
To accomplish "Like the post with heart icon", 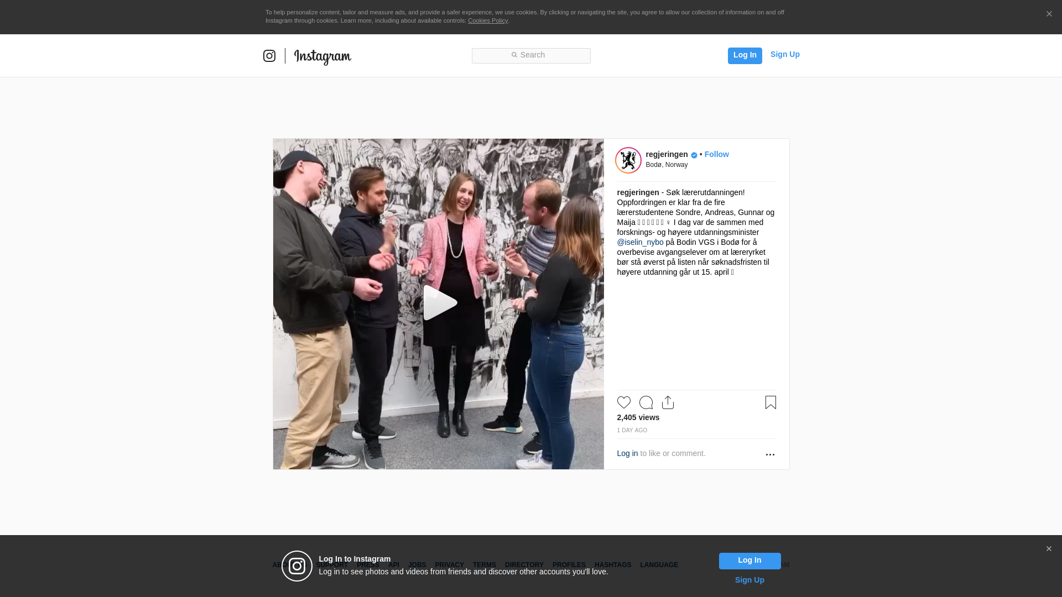I will pos(623,402).
